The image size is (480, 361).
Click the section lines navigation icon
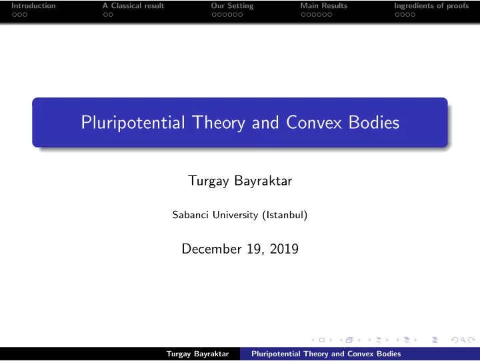point(407,340)
